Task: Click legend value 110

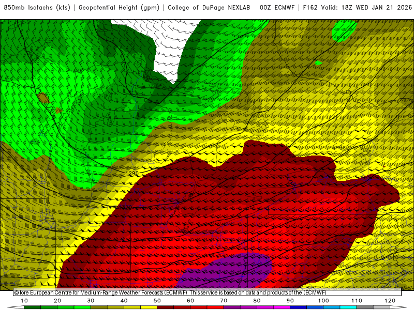Action: point(357,301)
